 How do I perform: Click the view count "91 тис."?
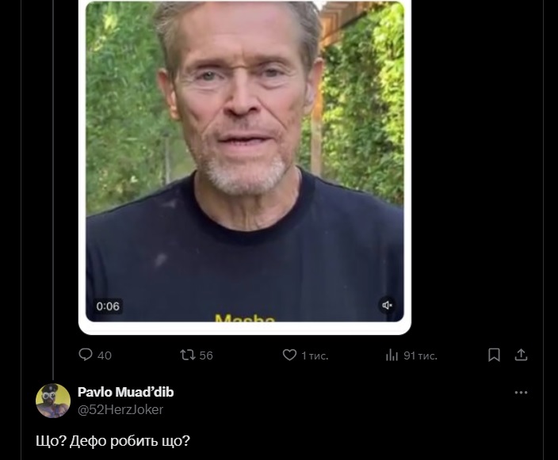[x=420, y=355]
